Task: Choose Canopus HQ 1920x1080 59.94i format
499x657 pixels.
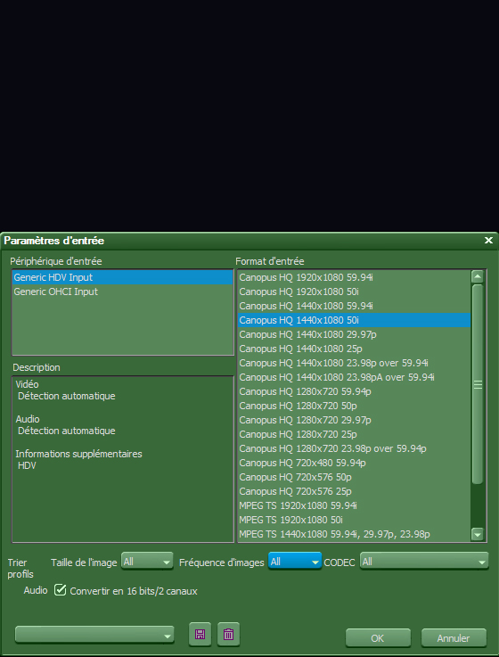Action: click(354, 277)
